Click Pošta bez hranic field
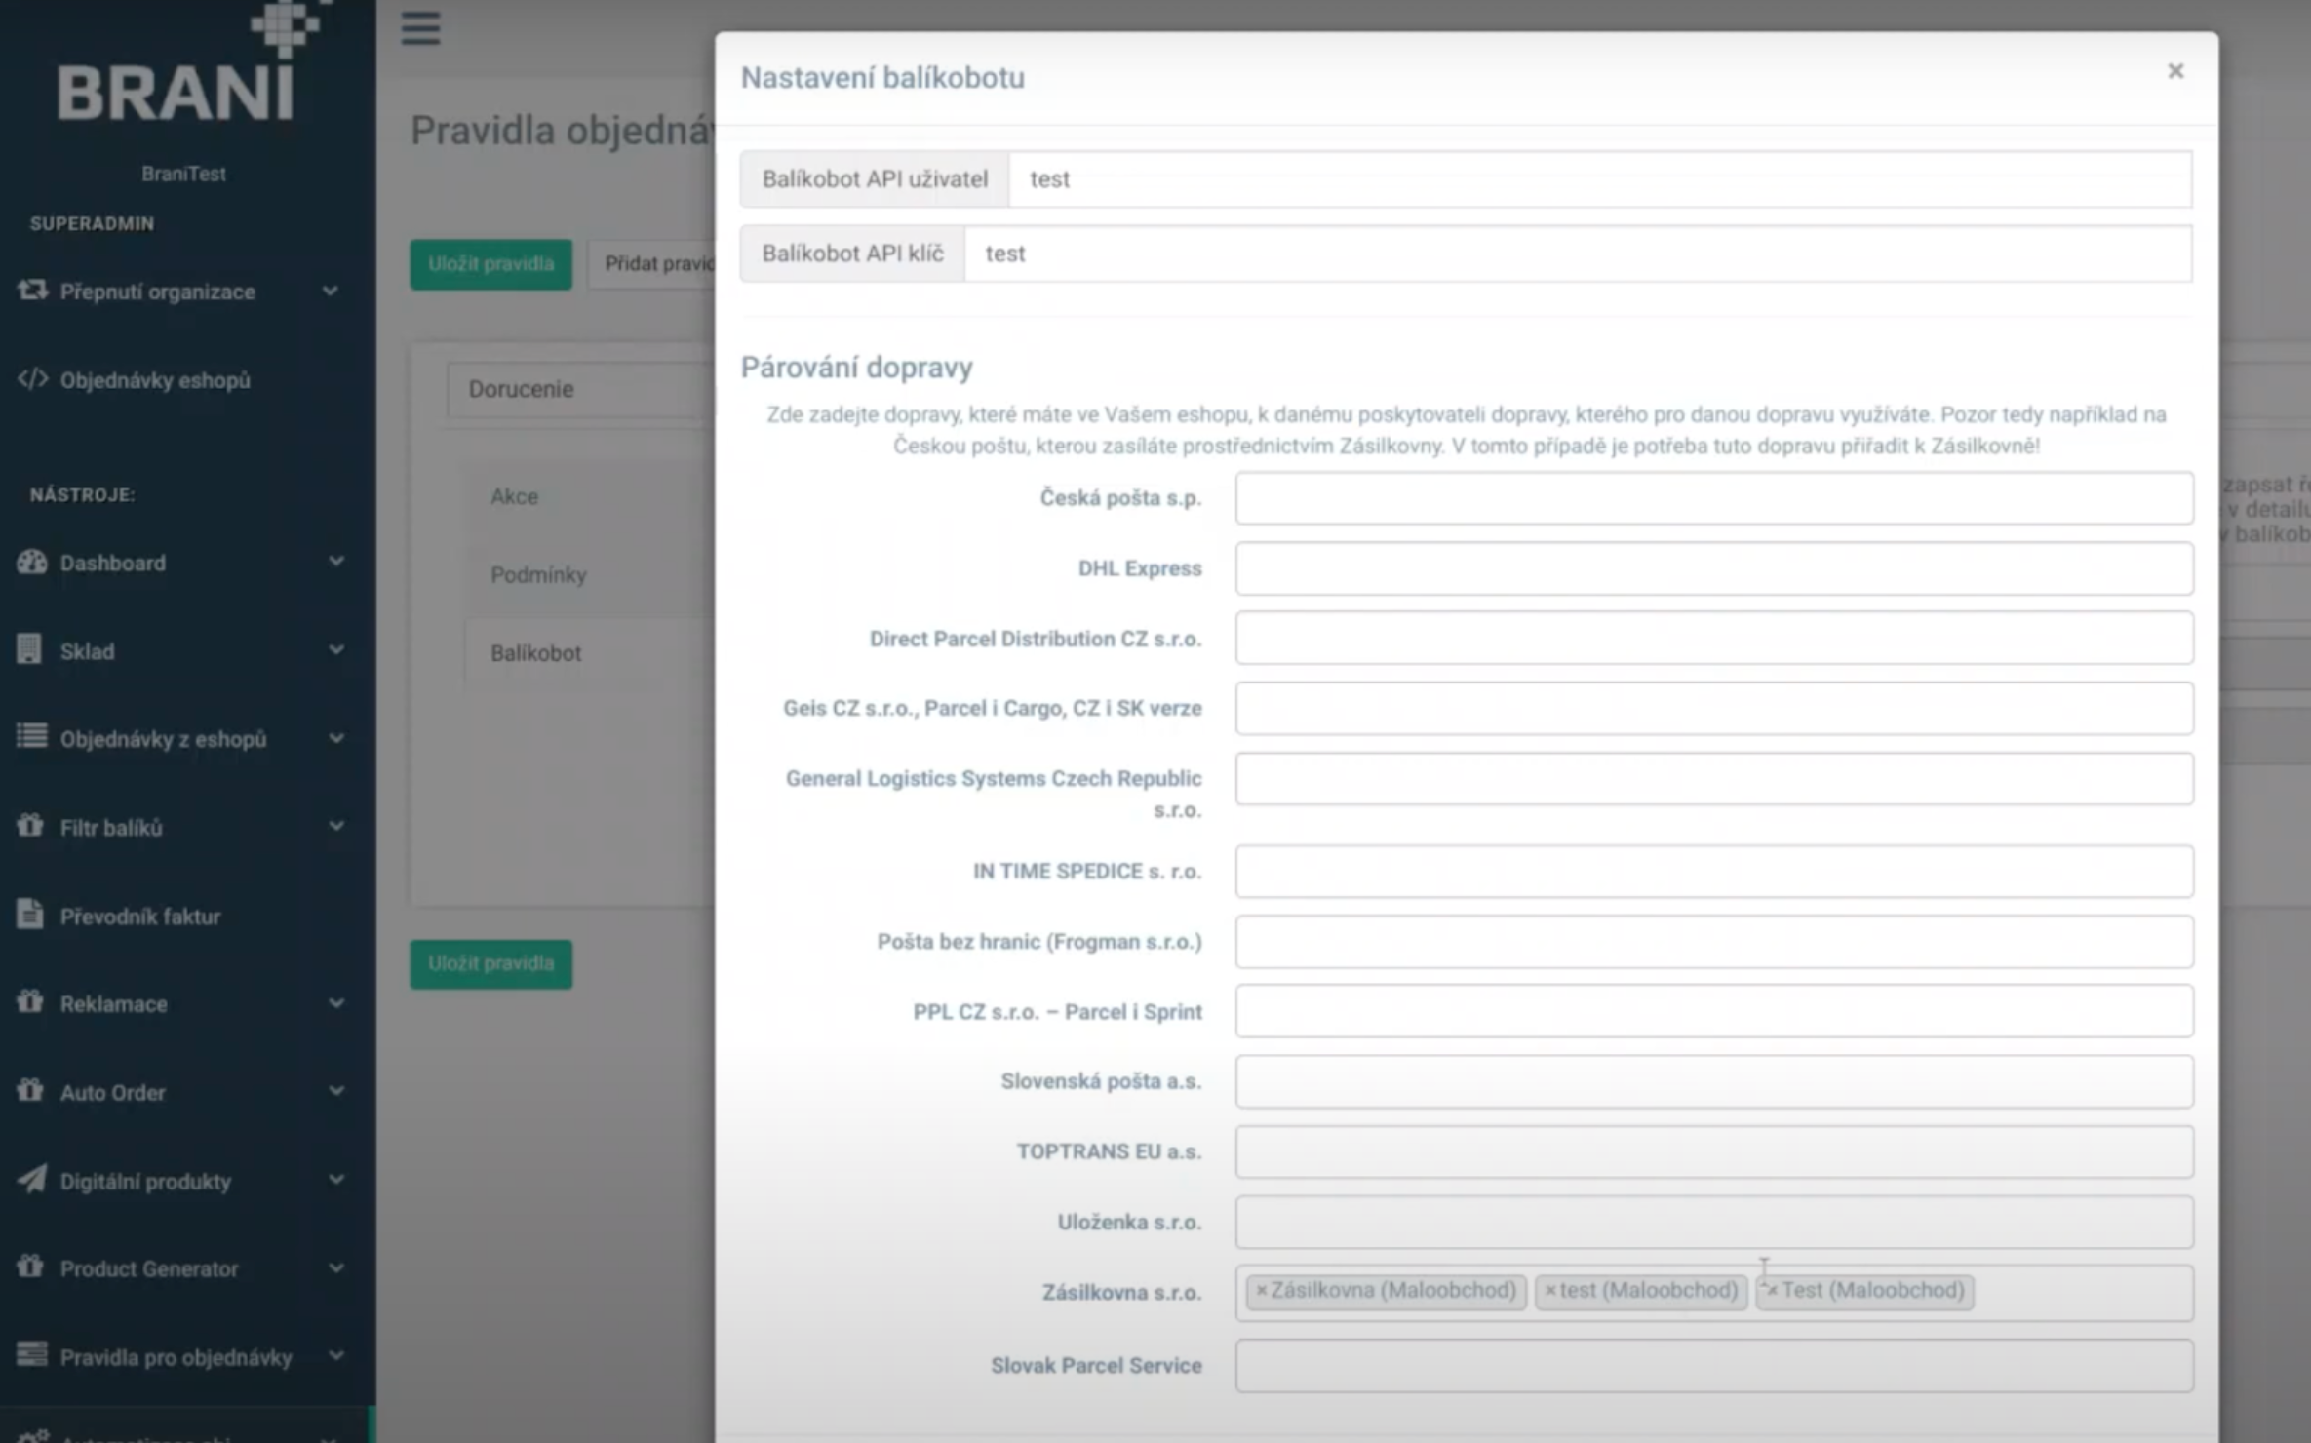The image size is (2311, 1443). (1714, 941)
